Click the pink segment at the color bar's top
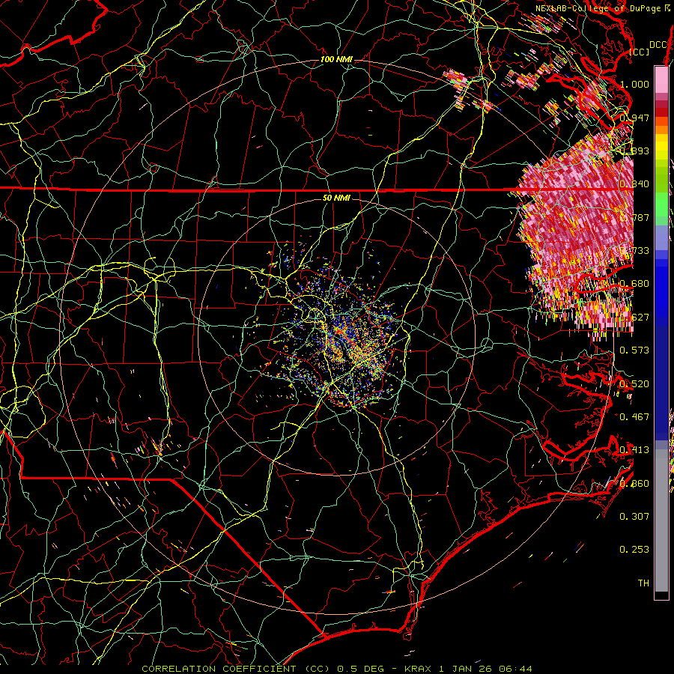 [661, 79]
